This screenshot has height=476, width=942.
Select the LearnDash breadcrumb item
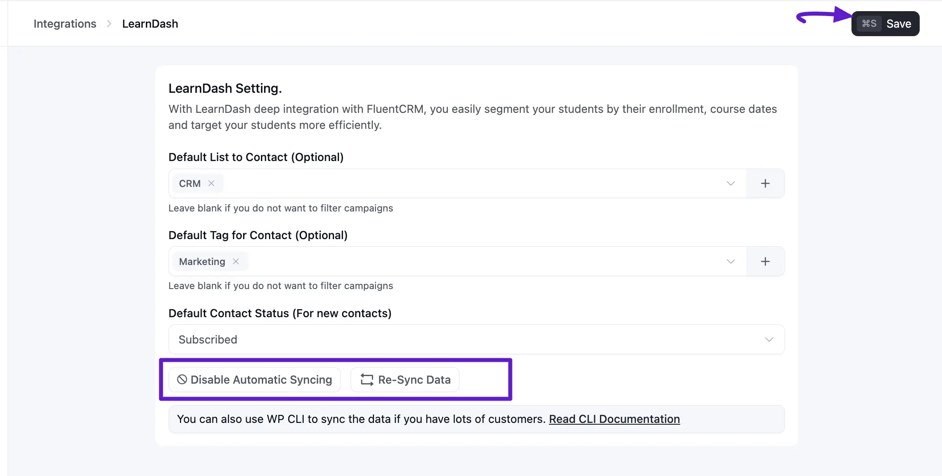[150, 24]
